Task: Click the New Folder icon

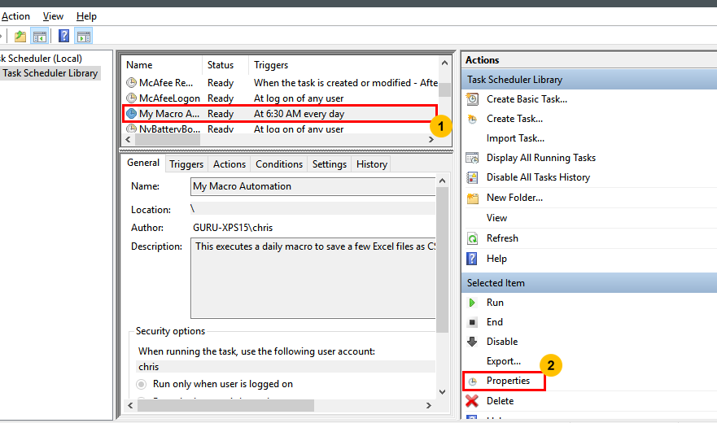Action: click(472, 198)
